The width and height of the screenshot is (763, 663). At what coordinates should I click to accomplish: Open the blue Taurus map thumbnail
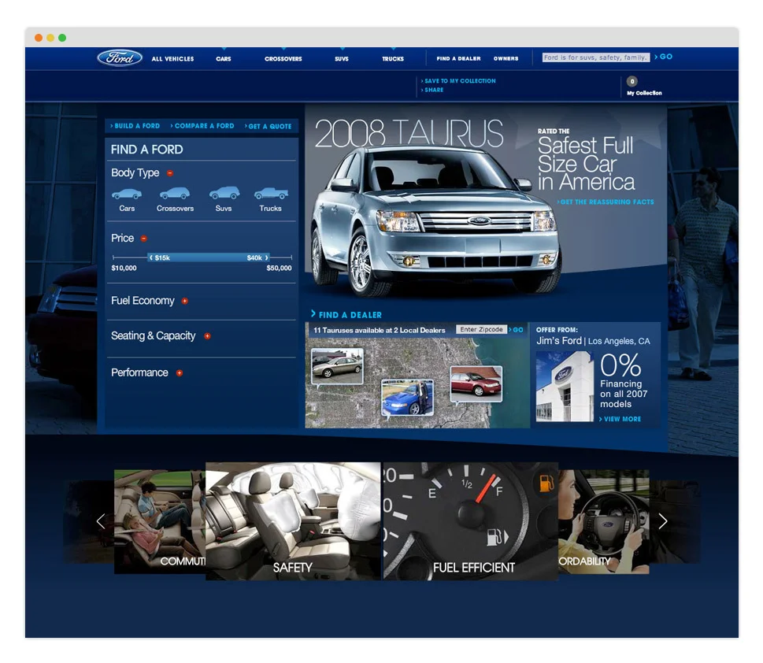(407, 397)
